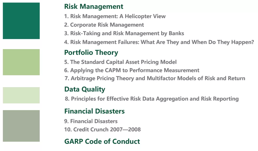The width and height of the screenshot is (258, 151).
Task: Open Risk Management: A Helicopter View
Action: coord(115,16)
